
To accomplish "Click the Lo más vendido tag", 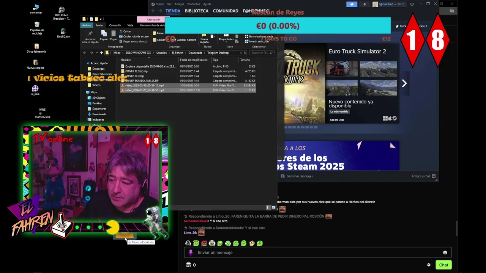I will tap(339, 111).
